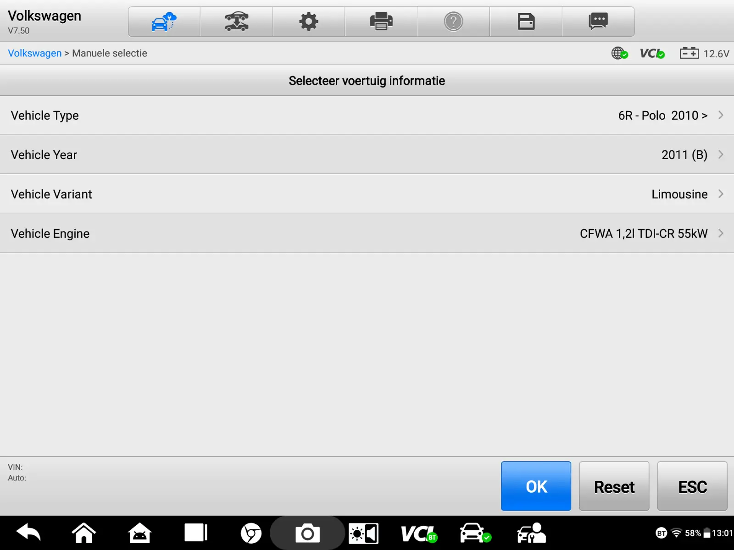Viewport: 734px width, 550px height.
Task: Click the 'Selecteer voertuig informatie' heading
Action: [367, 81]
